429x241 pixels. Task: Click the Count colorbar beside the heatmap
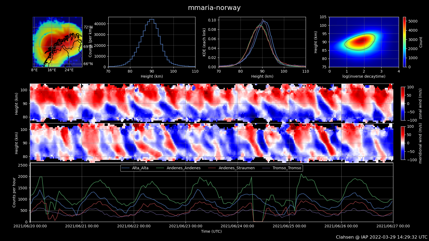pyautogui.click(x=404, y=42)
